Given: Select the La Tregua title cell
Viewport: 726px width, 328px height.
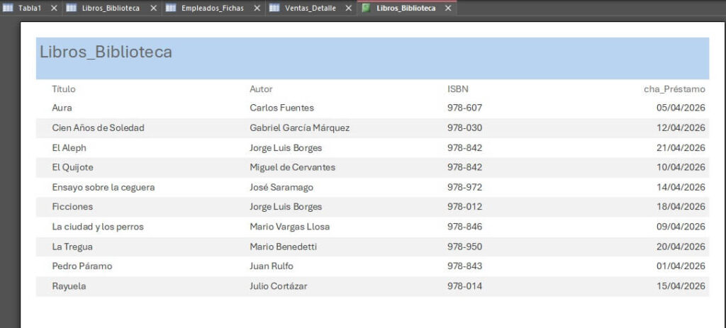Looking at the screenshot, I should tap(72, 247).
